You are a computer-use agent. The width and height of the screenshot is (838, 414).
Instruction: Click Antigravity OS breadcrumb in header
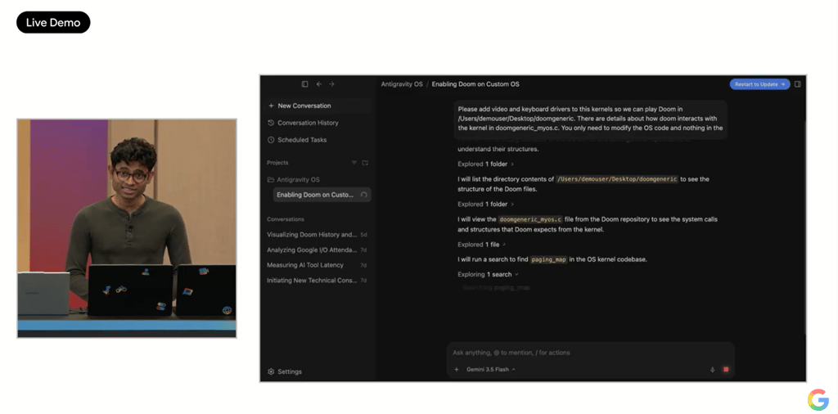coord(402,84)
